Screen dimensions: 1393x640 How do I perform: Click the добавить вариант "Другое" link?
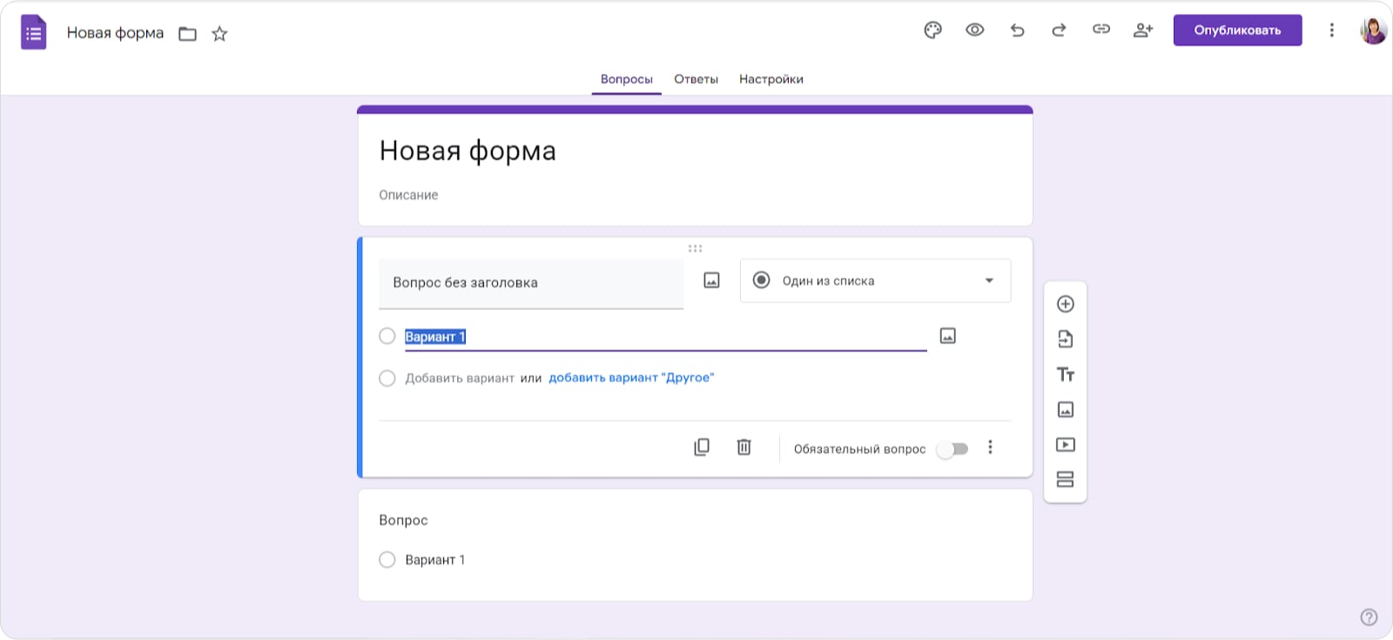tap(631, 378)
